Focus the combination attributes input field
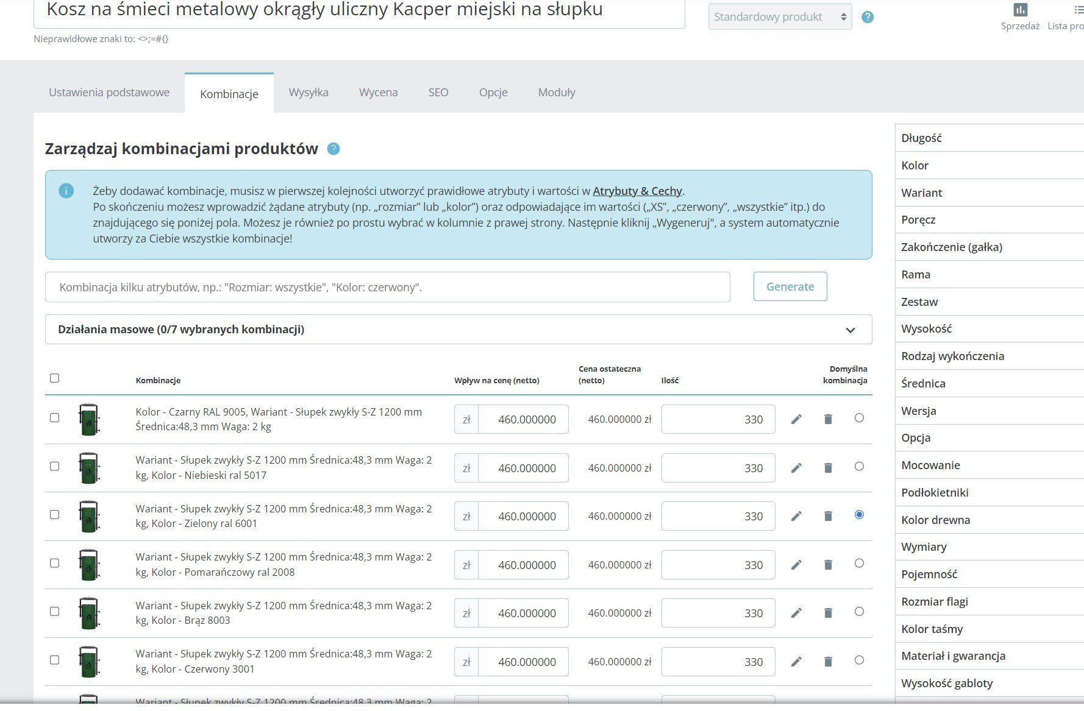The height and width of the screenshot is (711, 1084). tap(388, 287)
